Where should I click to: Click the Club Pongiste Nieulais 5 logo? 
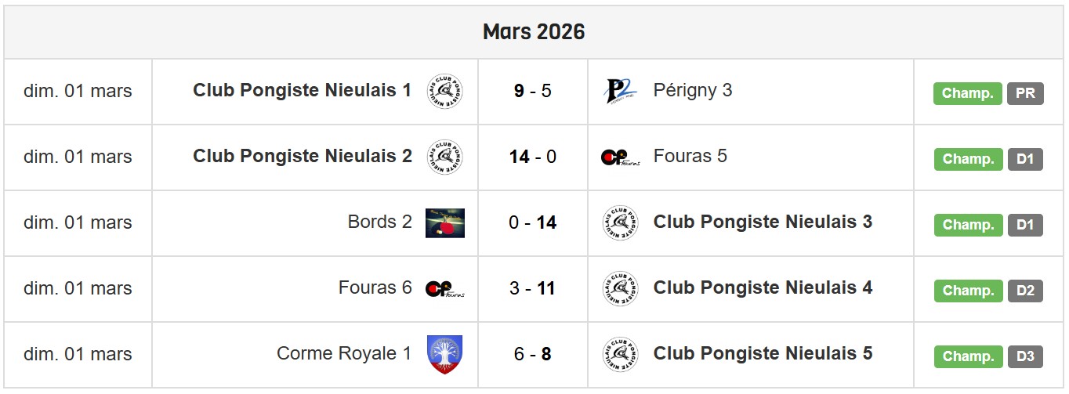tap(620, 354)
